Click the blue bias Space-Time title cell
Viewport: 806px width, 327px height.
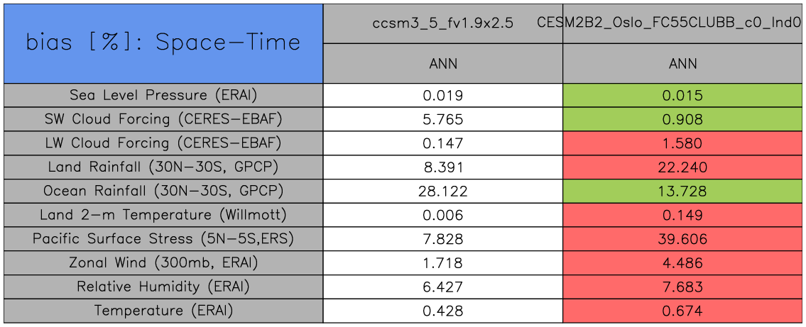pyautogui.click(x=163, y=43)
